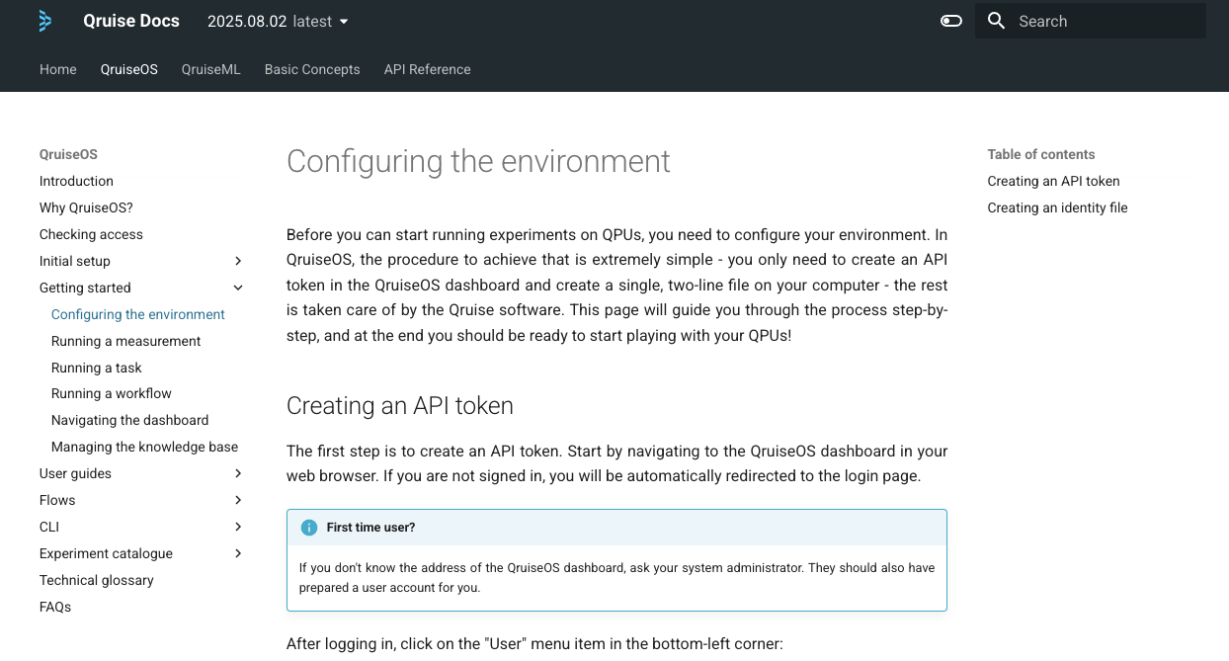Viewport: 1229px width, 661px height.
Task: Open the Technical glossary page
Action: [x=96, y=580]
